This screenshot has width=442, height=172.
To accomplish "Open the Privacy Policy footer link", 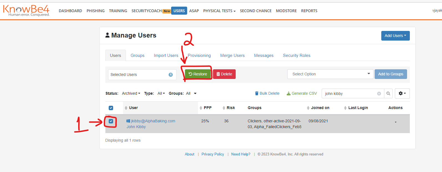I will tap(213, 154).
